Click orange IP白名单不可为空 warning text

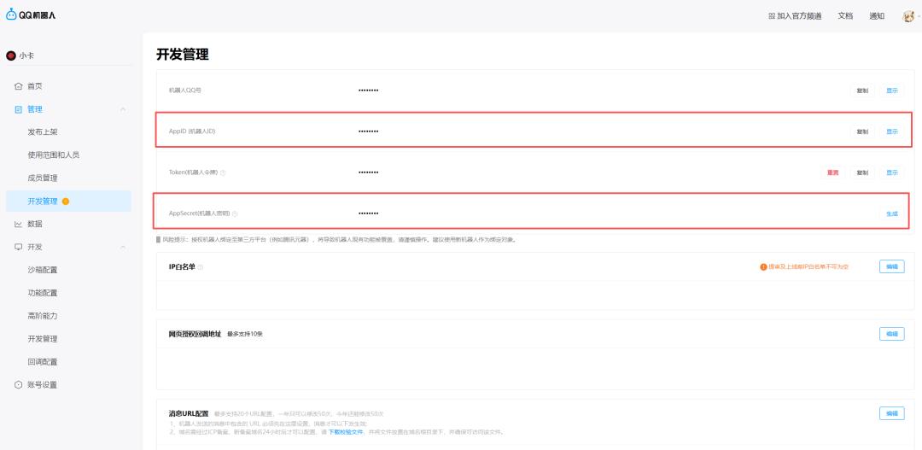click(808, 267)
